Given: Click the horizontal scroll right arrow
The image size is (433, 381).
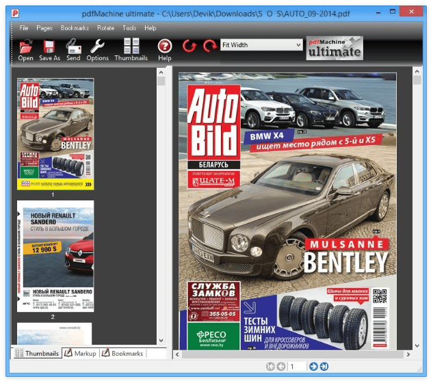Looking at the screenshot, I should click(x=408, y=354).
